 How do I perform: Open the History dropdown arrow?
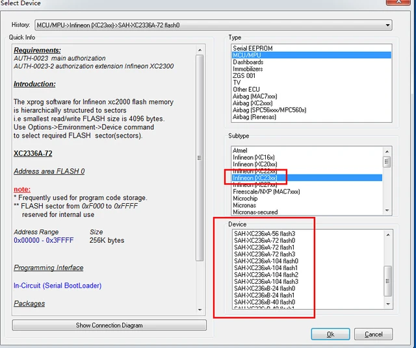pyautogui.click(x=387, y=25)
